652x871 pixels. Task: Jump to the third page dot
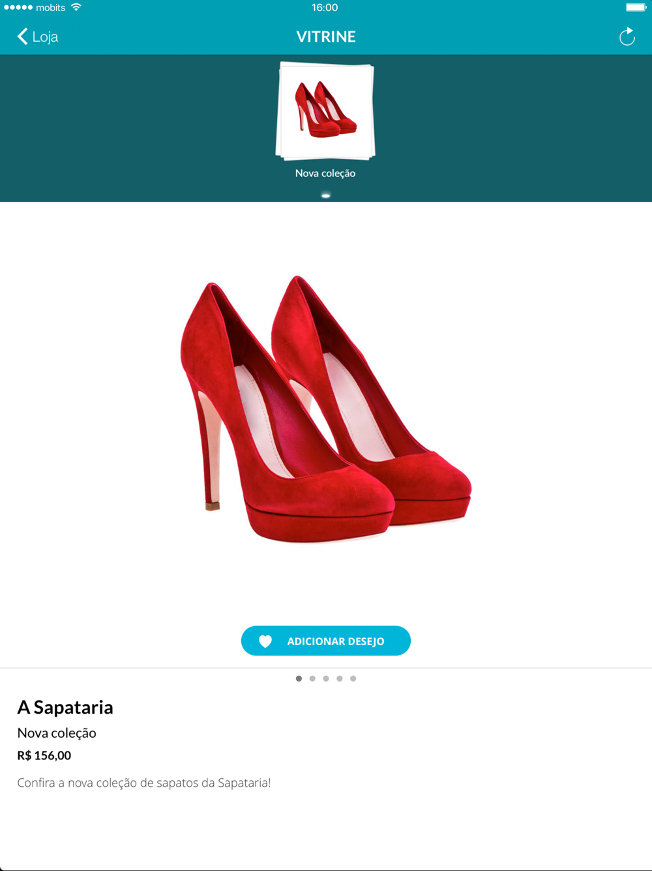coord(326,678)
